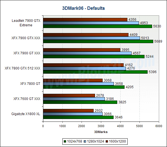
Task: Click the 3658 value label
Action: tap(119, 84)
